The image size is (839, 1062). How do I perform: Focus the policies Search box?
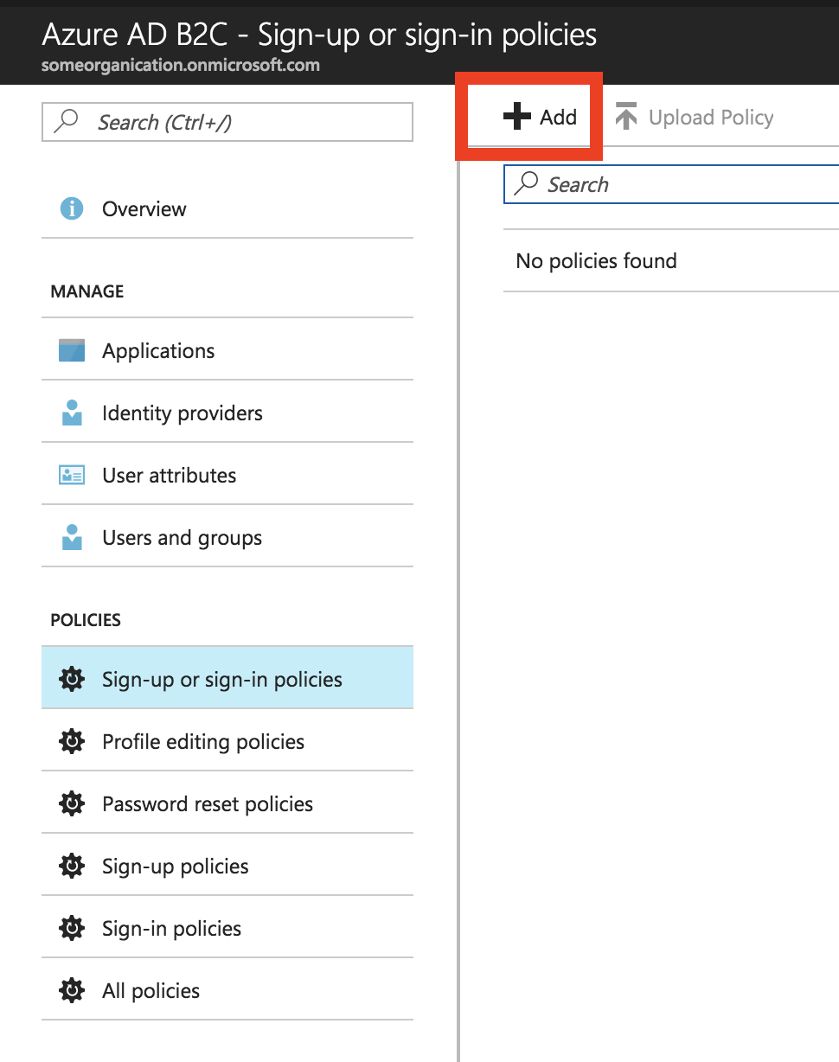tap(671, 184)
